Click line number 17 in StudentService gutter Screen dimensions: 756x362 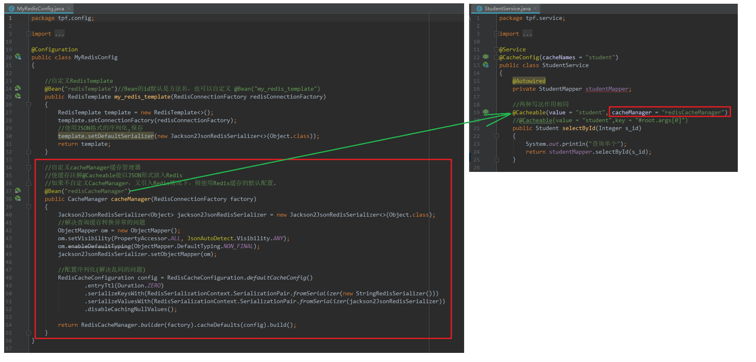click(x=477, y=97)
